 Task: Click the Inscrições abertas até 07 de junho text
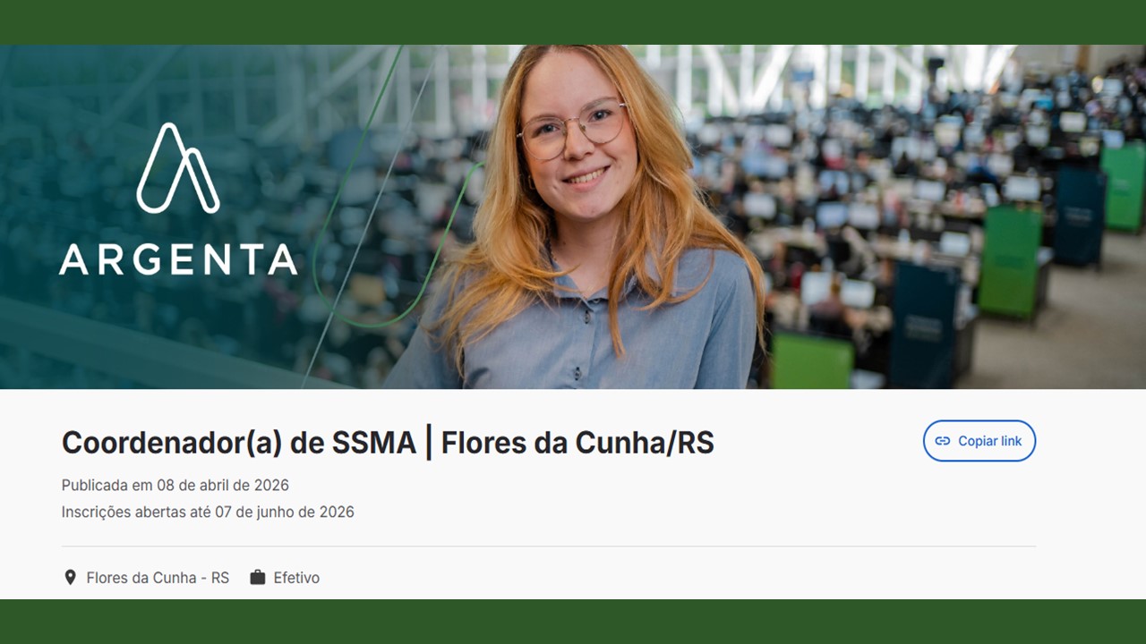208,512
